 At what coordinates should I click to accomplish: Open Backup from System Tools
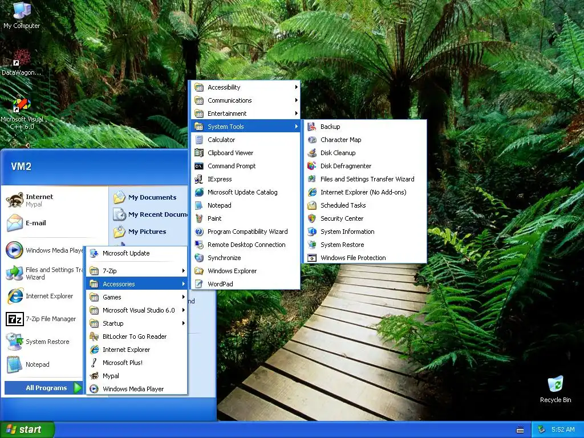[365, 127]
